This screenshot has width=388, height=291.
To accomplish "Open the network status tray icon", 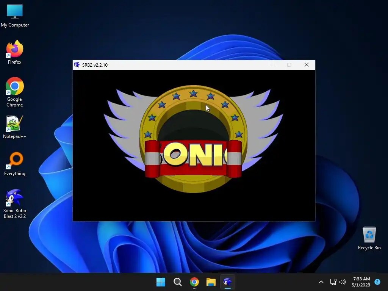I will pyautogui.click(x=333, y=282).
